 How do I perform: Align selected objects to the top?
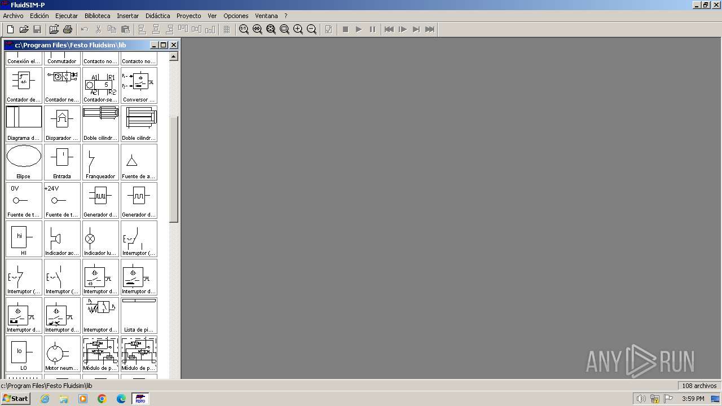183,29
